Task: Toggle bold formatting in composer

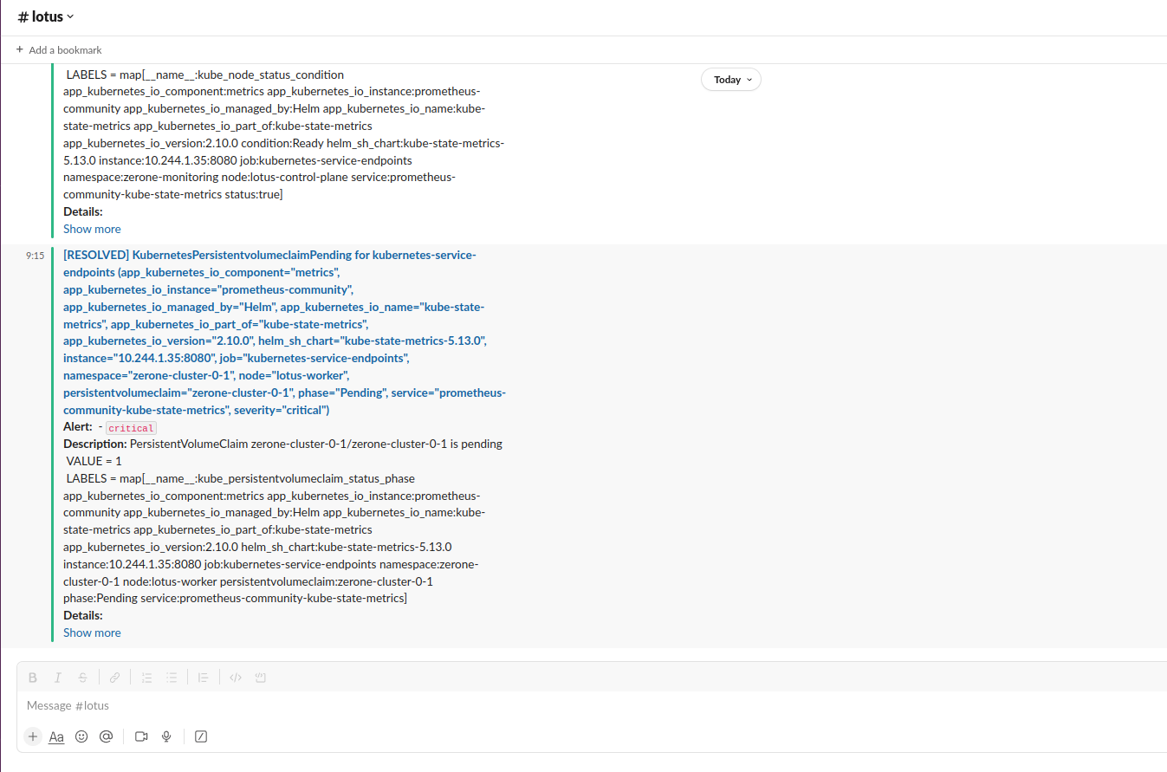Action: pos(33,678)
